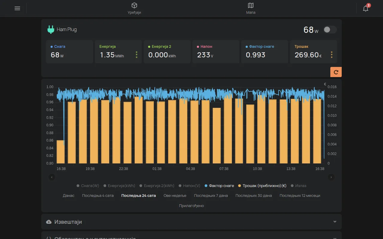Toggle the Напон(V) series in legend

pos(189,186)
